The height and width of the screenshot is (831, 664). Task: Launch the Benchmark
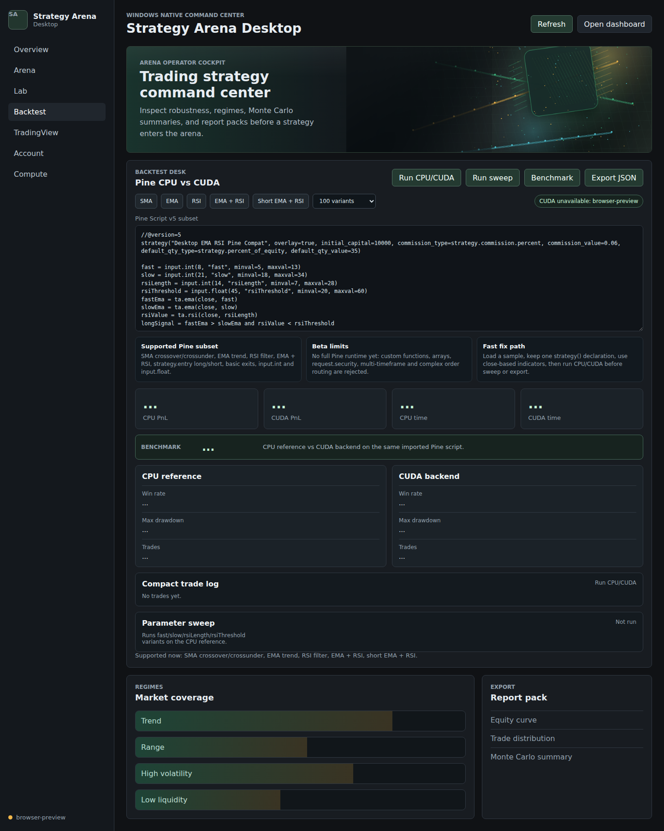pyautogui.click(x=552, y=178)
